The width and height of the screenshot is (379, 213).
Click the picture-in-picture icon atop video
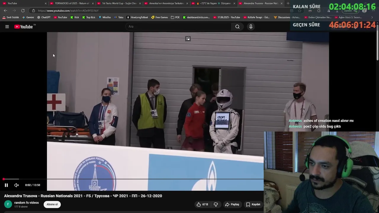pos(188,38)
